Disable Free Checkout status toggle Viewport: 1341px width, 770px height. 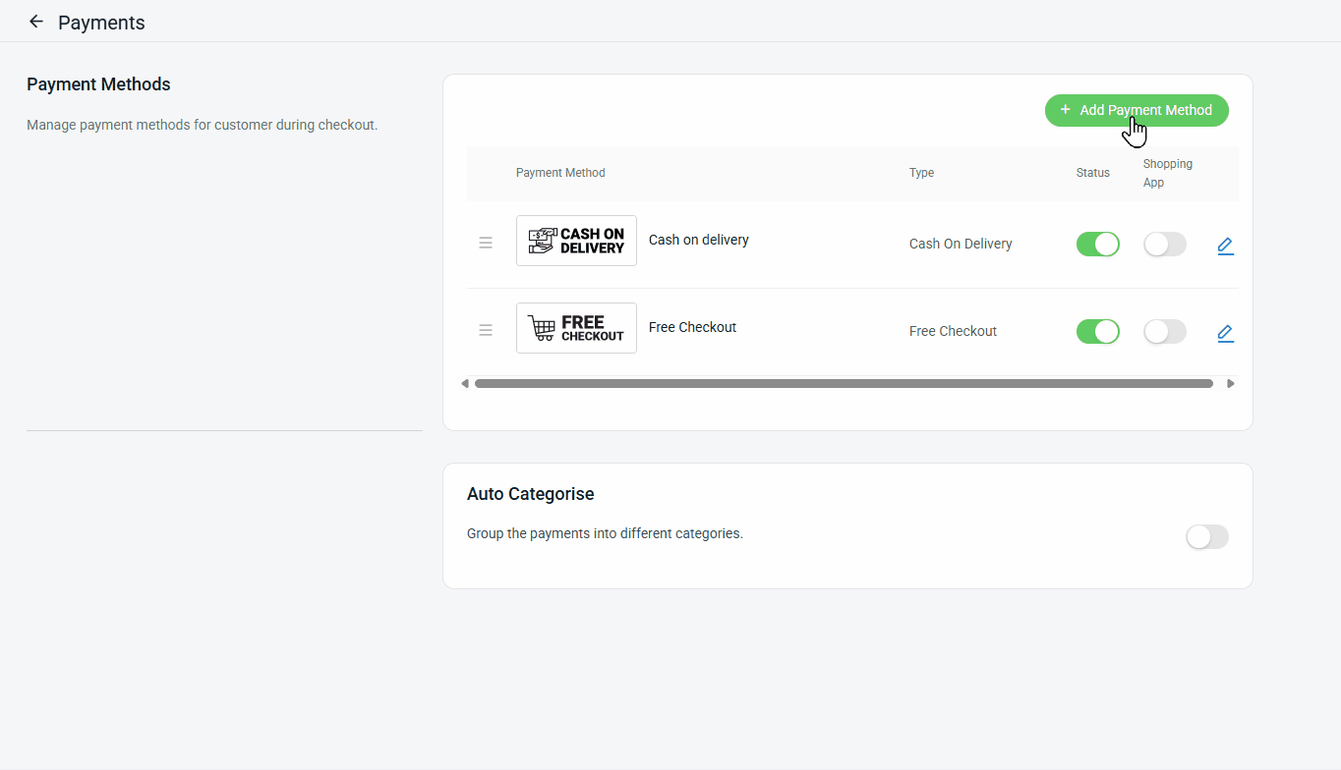point(1098,331)
